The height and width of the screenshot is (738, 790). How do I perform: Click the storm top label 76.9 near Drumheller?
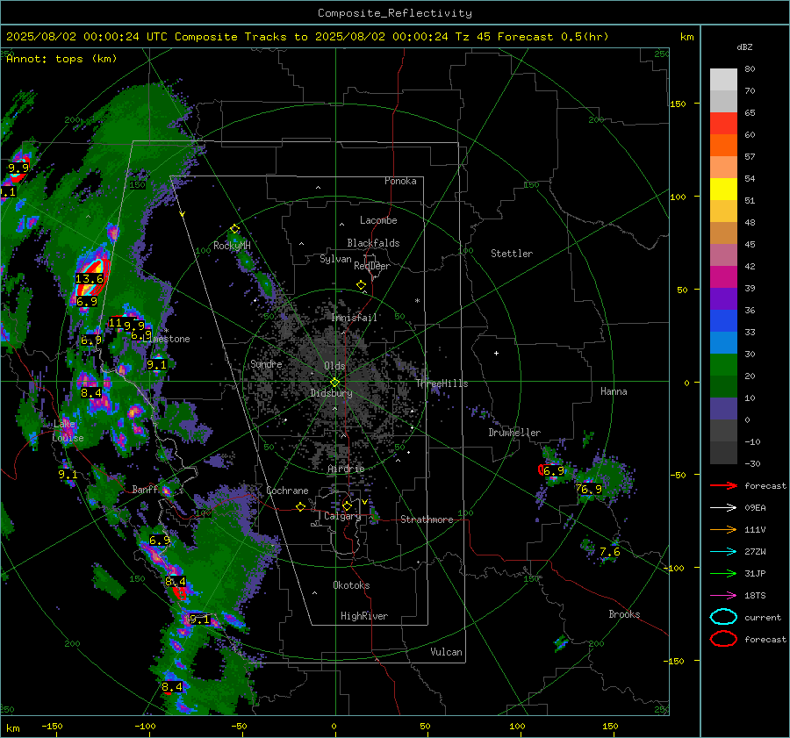[x=589, y=489]
